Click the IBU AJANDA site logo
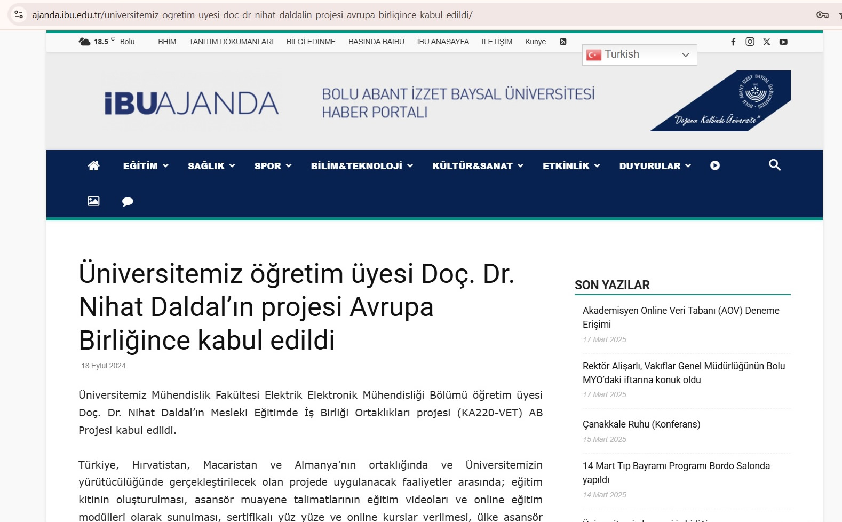 (x=191, y=103)
